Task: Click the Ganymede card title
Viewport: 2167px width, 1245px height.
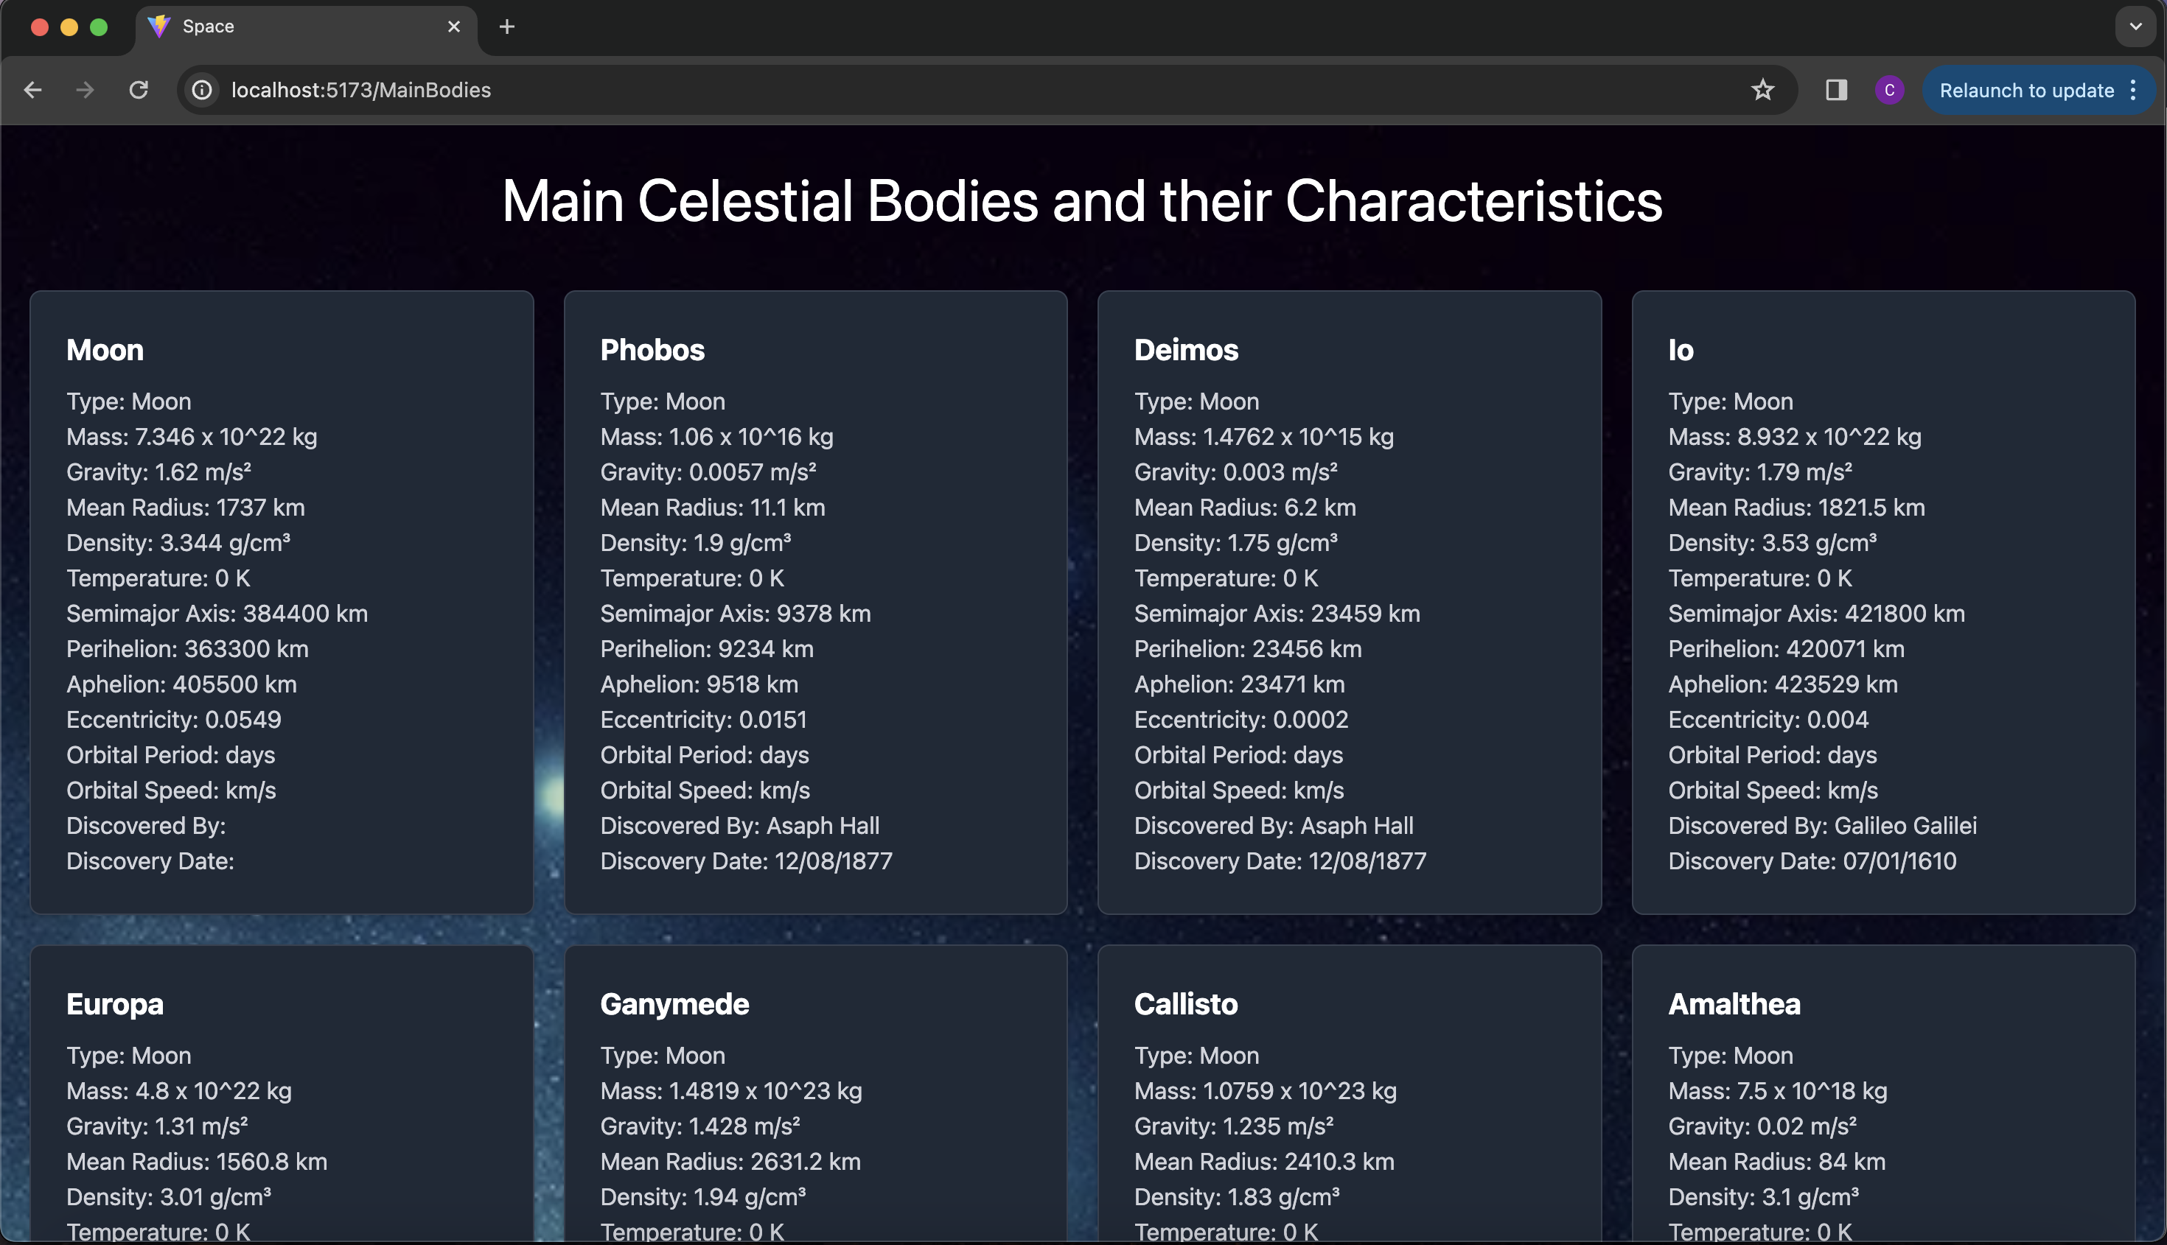Action: tap(674, 1004)
